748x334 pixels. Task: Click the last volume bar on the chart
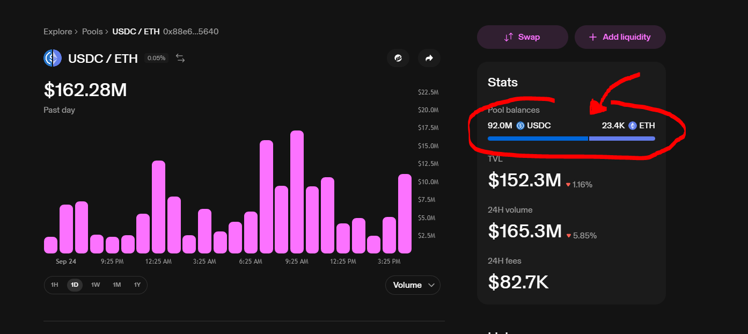click(x=405, y=214)
